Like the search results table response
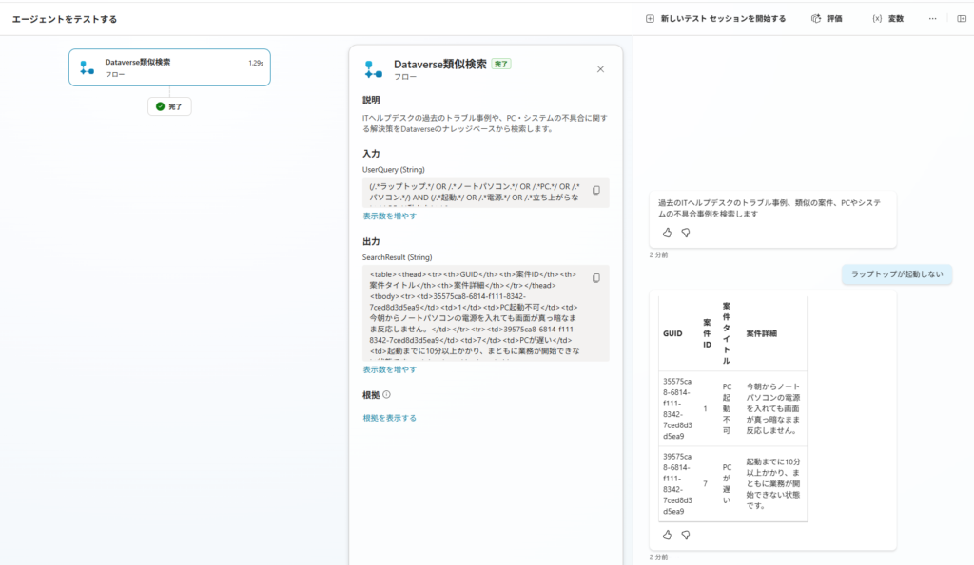 pyautogui.click(x=667, y=535)
